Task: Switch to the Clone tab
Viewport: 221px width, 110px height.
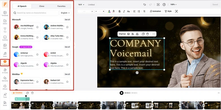Action: point(42,6)
